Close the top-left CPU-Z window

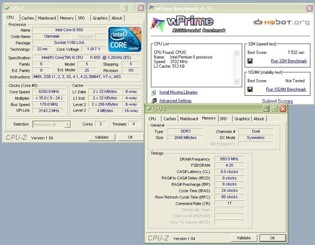tap(141, 8)
